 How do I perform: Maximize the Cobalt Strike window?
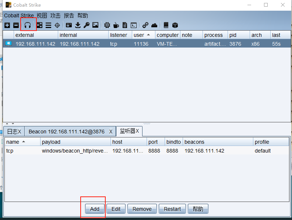pos(266,5)
